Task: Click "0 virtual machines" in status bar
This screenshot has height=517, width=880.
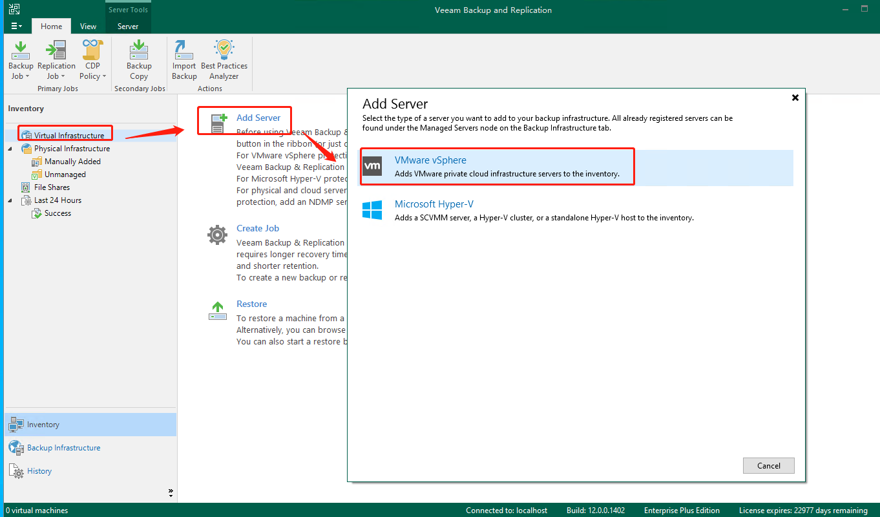Action: (36, 511)
